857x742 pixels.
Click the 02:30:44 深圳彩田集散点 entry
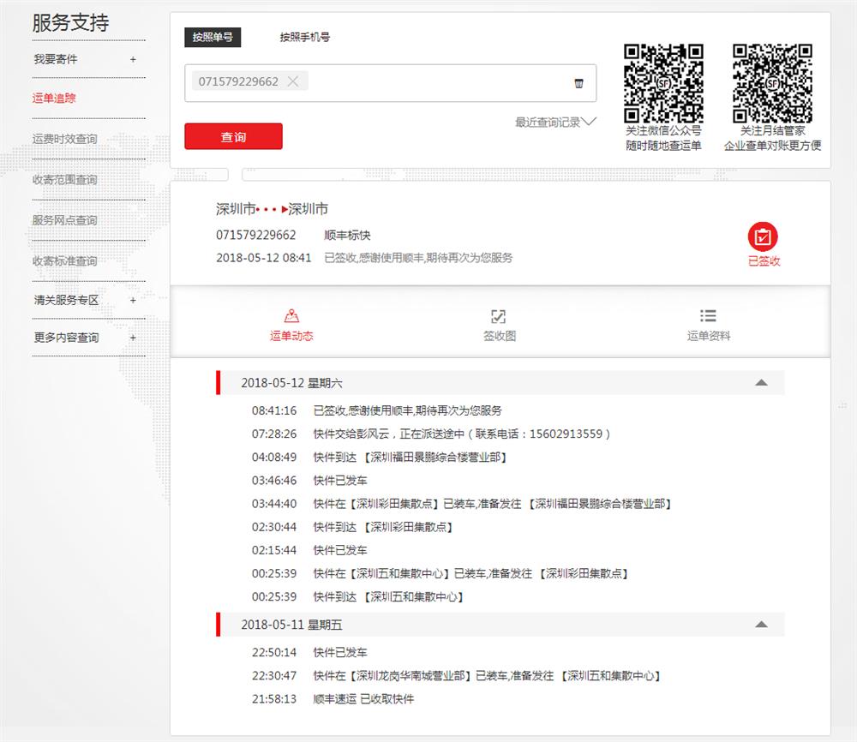coord(352,527)
